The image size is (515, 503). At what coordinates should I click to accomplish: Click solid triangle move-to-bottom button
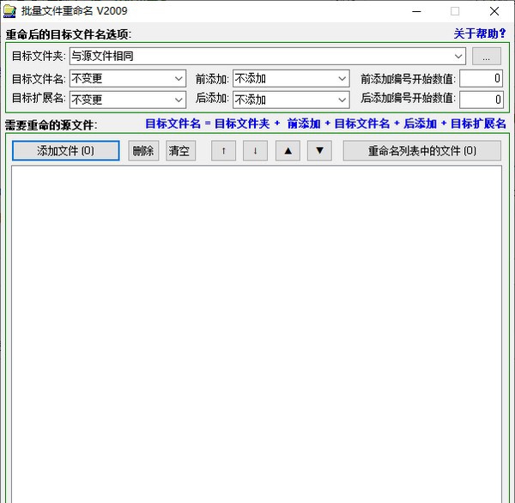(x=319, y=151)
